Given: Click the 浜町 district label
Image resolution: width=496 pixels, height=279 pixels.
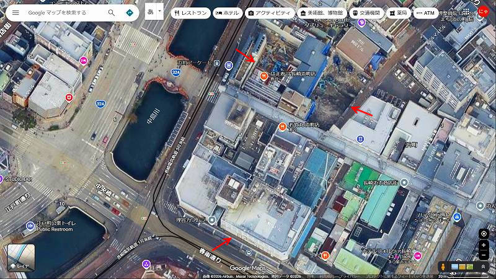Looking at the screenshot, I should (411, 144).
